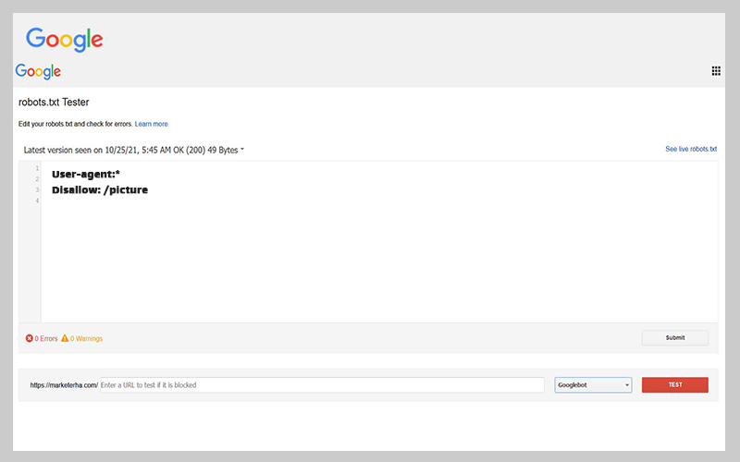The height and width of the screenshot is (462, 740).
Task: Click the 0 Warnings label
Action: [86, 338]
